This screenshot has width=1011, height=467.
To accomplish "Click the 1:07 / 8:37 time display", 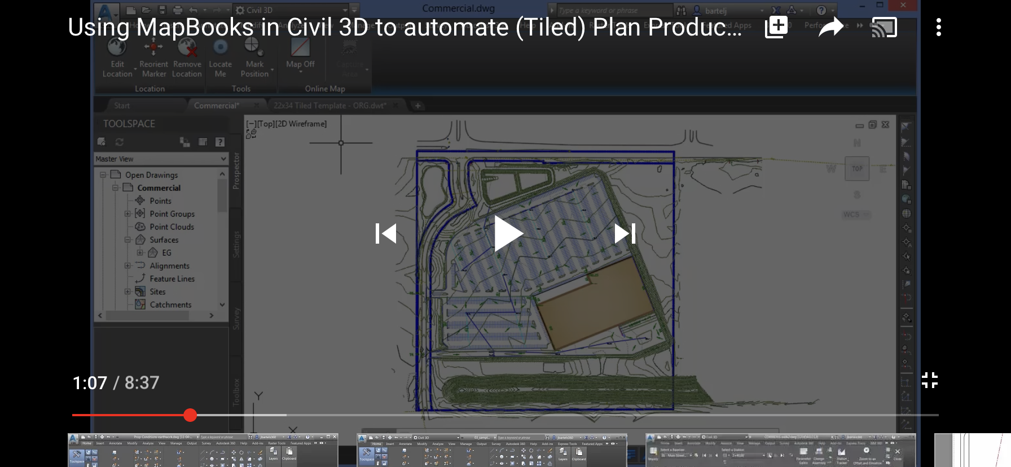I will point(116,383).
